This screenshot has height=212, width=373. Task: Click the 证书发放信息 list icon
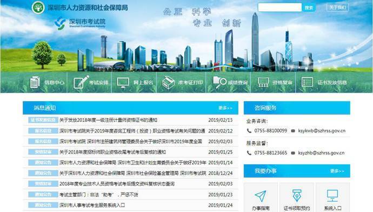point(307,82)
